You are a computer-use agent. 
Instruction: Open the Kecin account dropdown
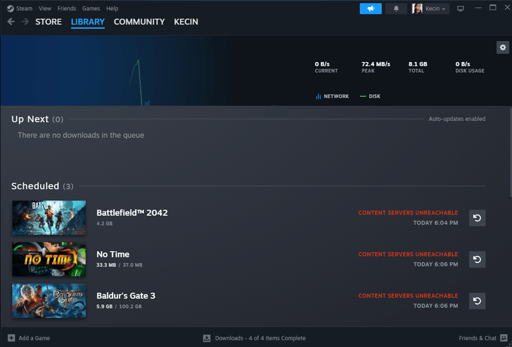coord(436,8)
